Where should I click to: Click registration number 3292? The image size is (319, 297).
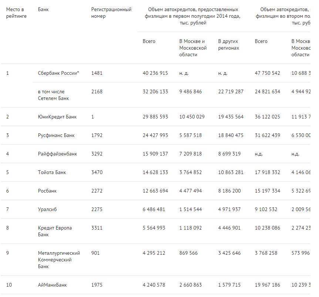click(97, 154)
